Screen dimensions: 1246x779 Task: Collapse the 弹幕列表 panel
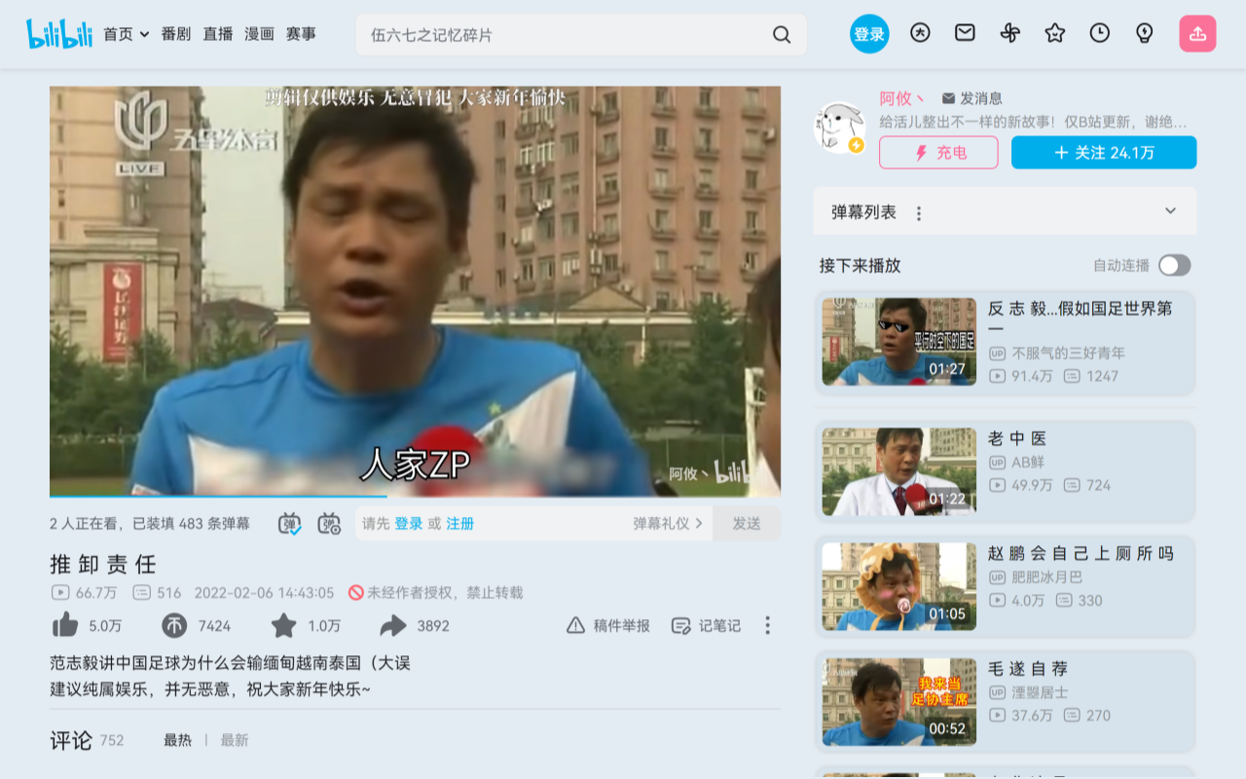pyautogui.click(x=1170, y=210)
